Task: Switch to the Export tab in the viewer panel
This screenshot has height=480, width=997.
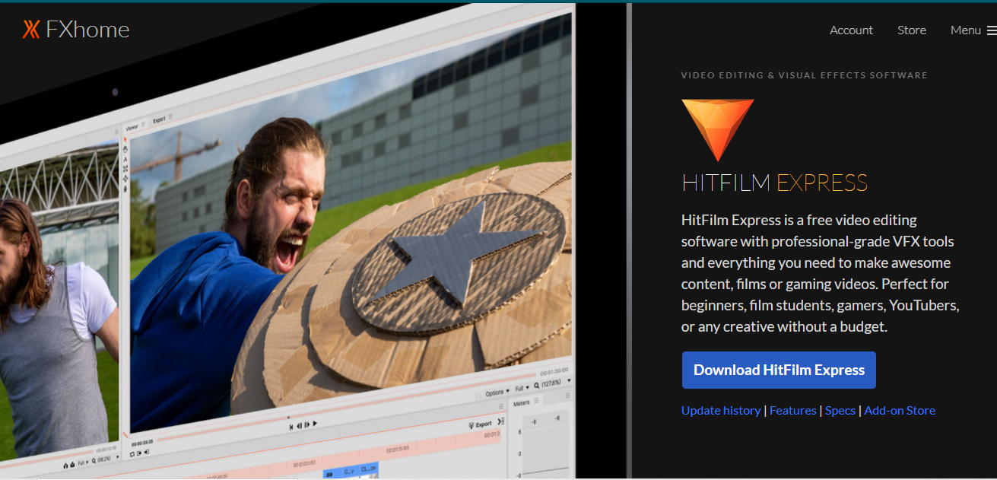Action: tap(158, 119)
